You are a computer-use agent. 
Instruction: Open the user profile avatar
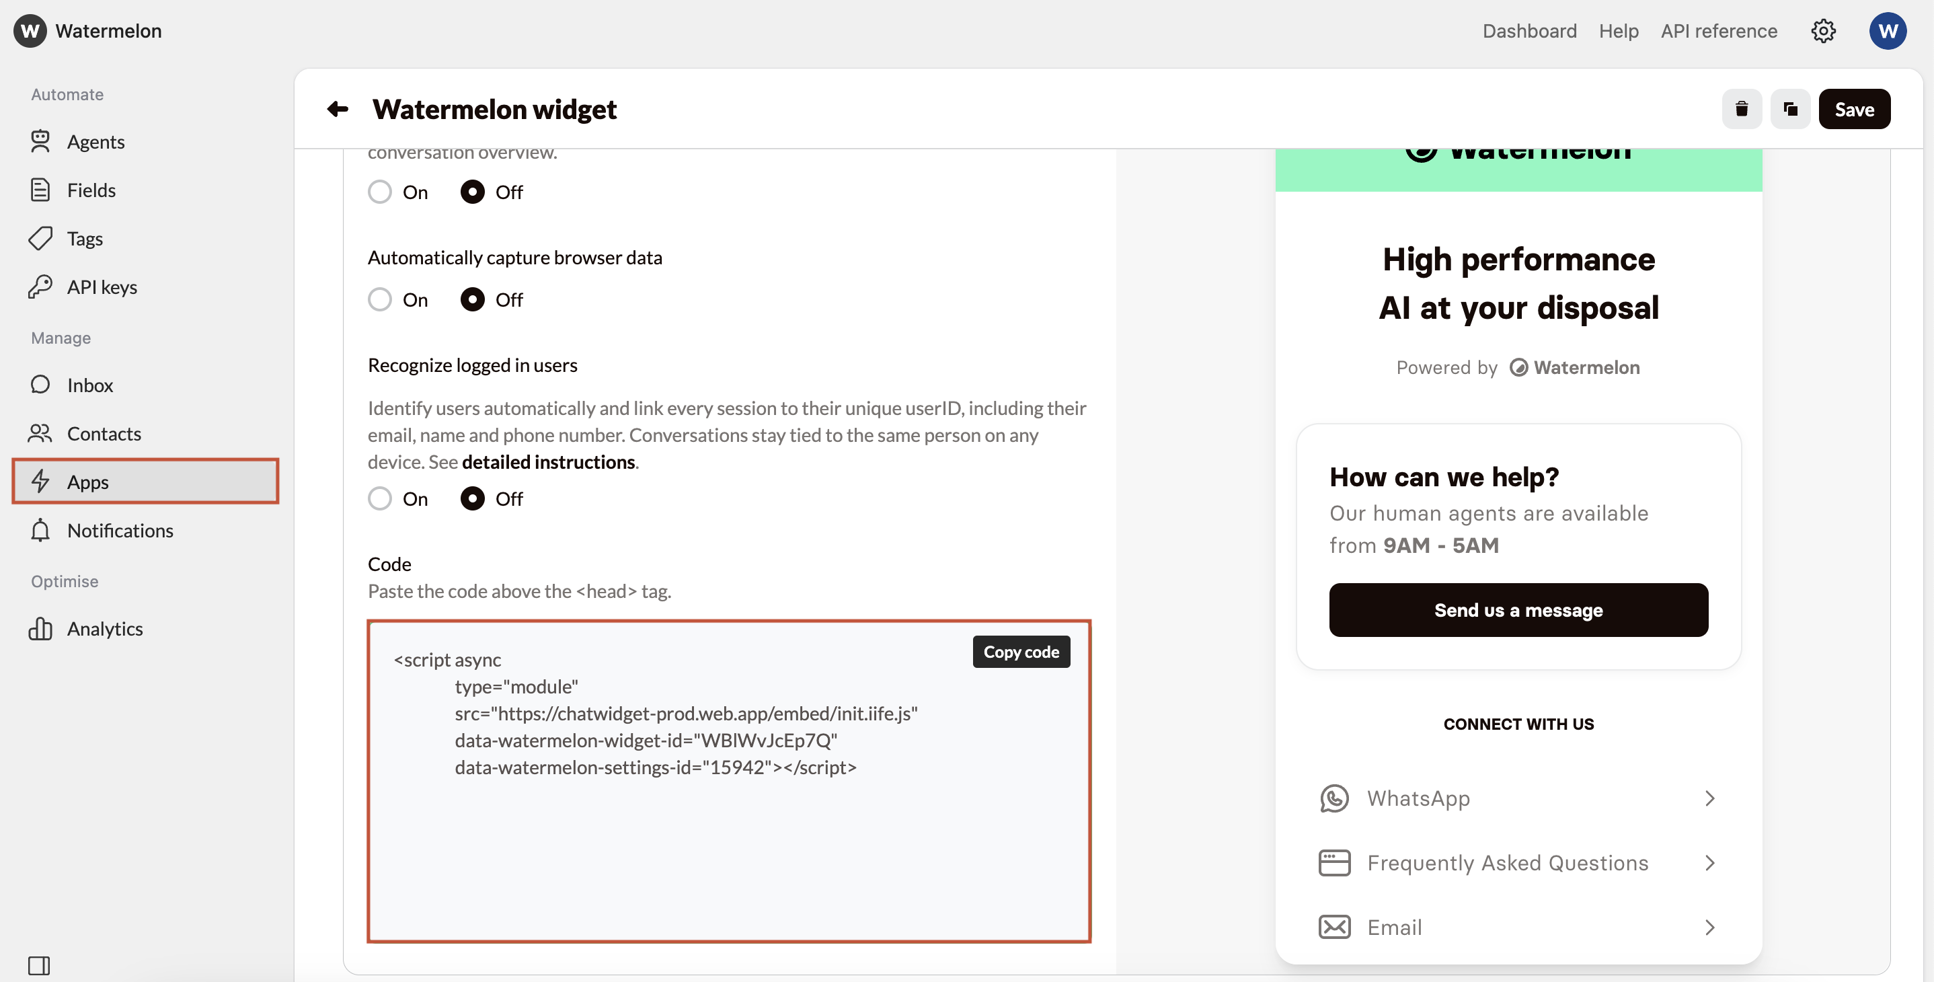(1888, 31)
